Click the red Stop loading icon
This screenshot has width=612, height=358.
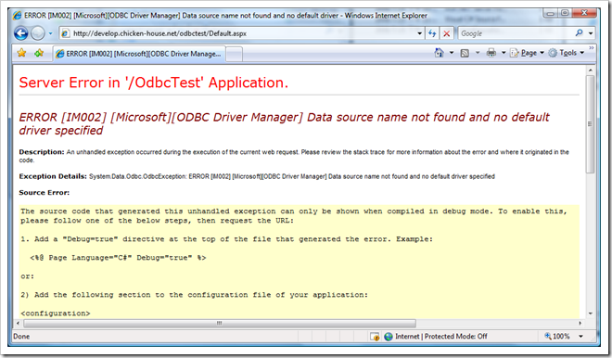[447, 33]
